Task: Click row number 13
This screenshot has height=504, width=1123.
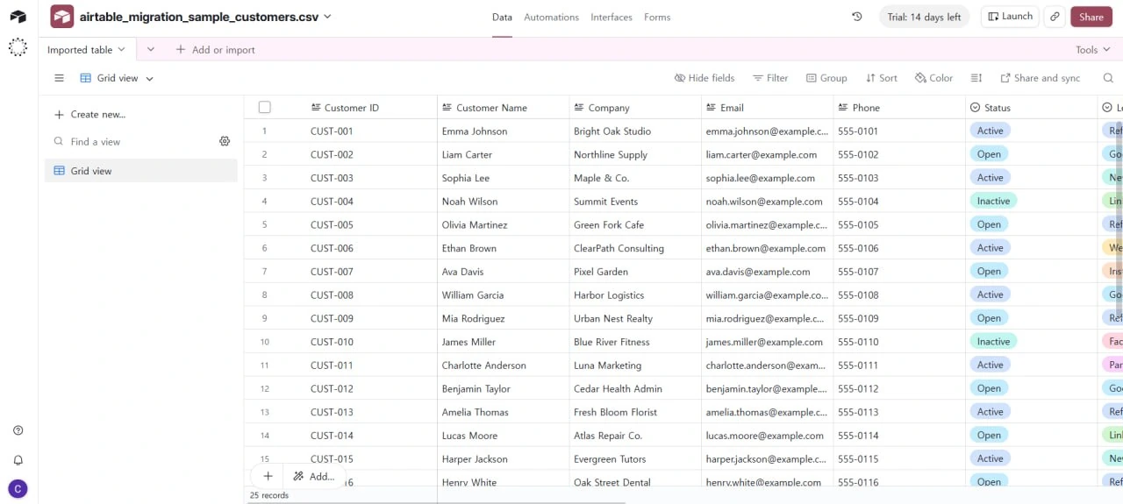Action: pyautogui.click(x=264, y=412)
